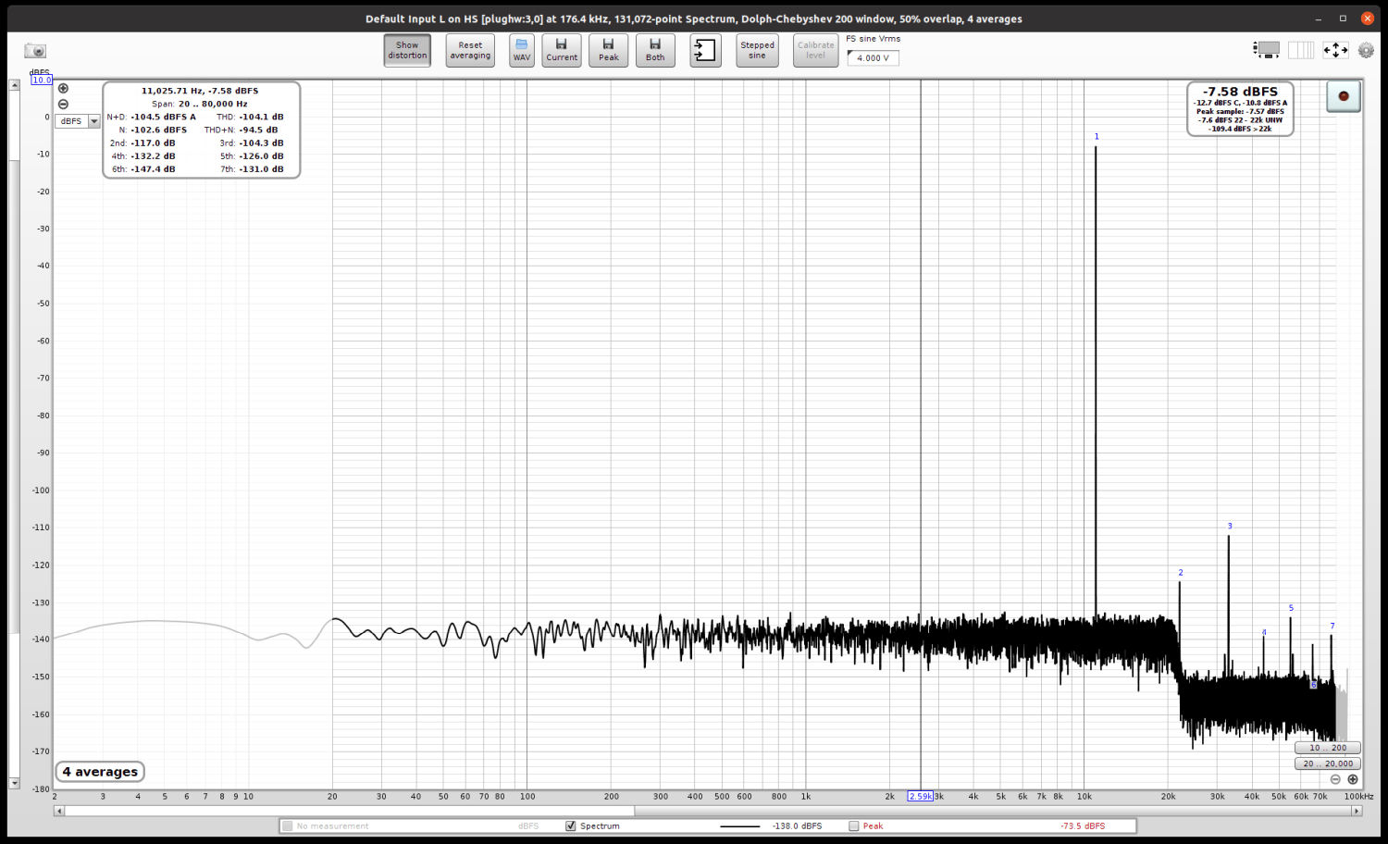Toggle the Show distortion button
This screenshot has height=844, width=1388.
coord(407,50)
